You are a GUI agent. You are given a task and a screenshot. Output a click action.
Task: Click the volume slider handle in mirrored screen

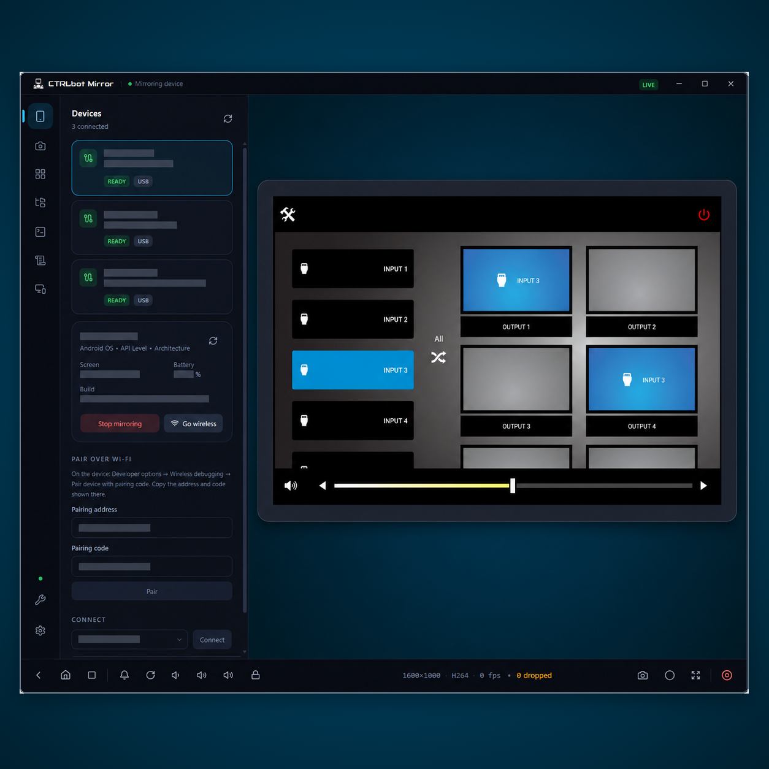513,486
